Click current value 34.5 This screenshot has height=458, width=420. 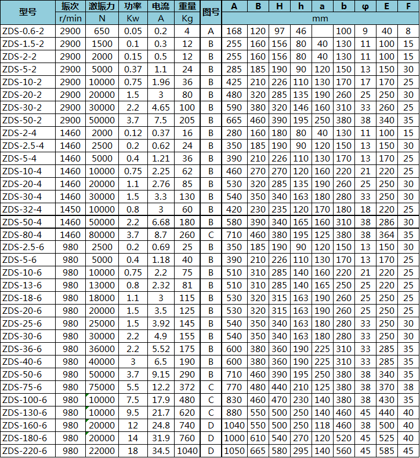pos(161,451)
